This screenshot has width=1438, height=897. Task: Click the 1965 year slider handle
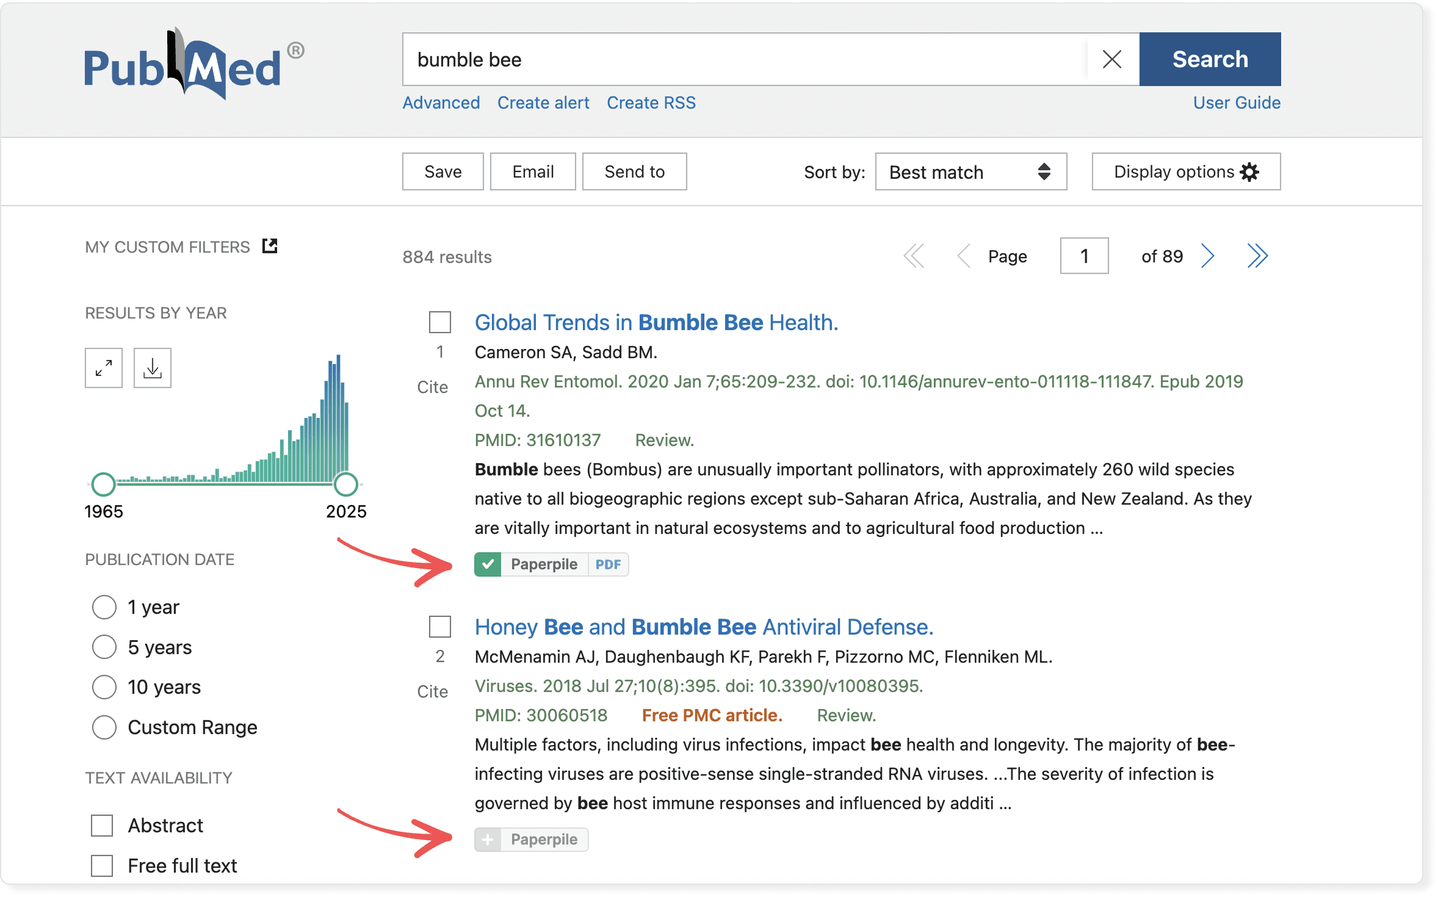103,485
